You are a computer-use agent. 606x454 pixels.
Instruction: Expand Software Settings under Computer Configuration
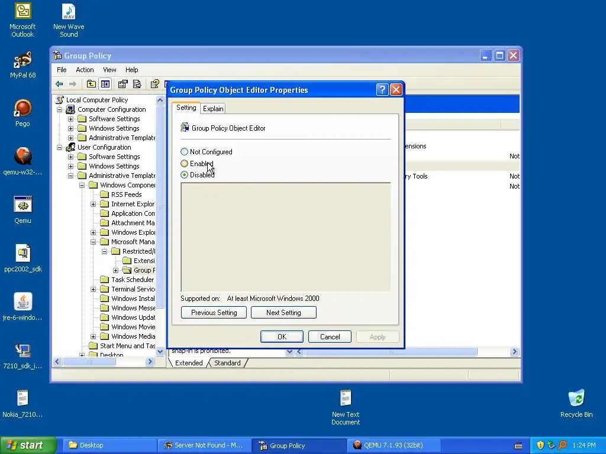tap(71, 119)
